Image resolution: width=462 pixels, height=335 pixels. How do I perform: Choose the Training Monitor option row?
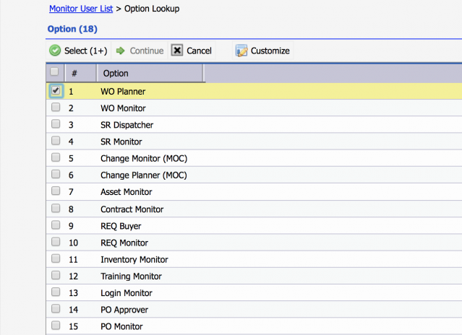131,276
